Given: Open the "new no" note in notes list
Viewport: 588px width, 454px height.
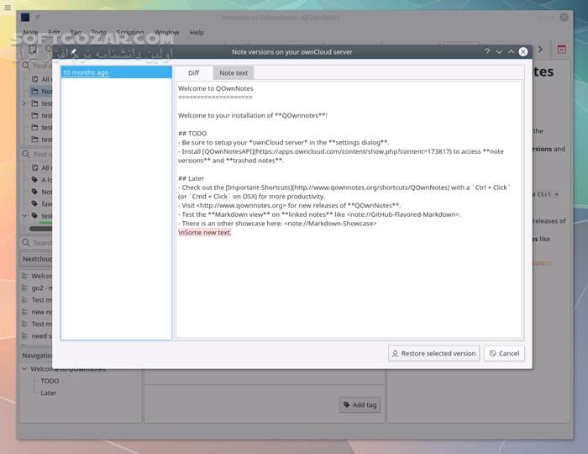Looking at the screenshot, I should (37, 312).
